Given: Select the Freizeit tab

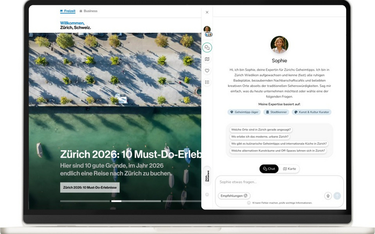Looking at the screenshot, I should 68,11.
